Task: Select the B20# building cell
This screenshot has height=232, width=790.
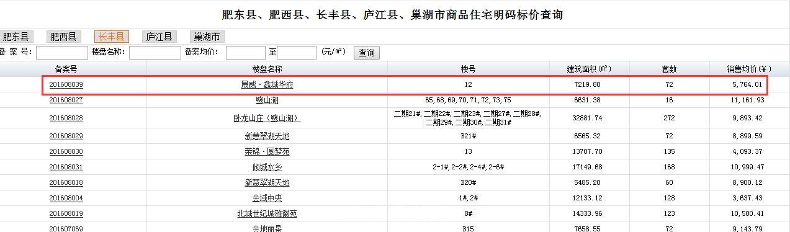Action: pyautogui.click(x=468, y=182)
